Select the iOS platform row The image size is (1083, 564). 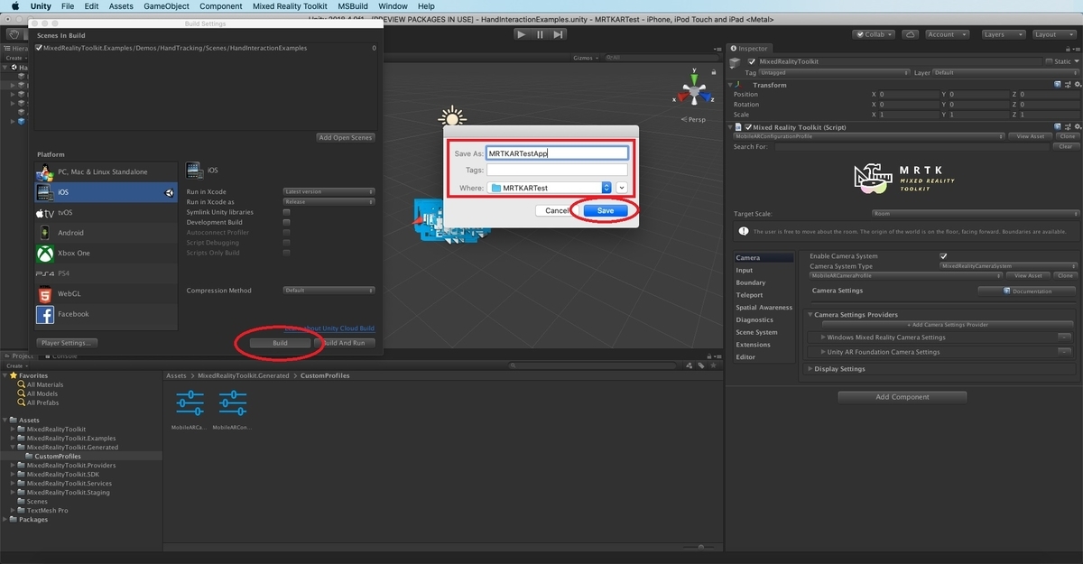[x=106, y=192]
